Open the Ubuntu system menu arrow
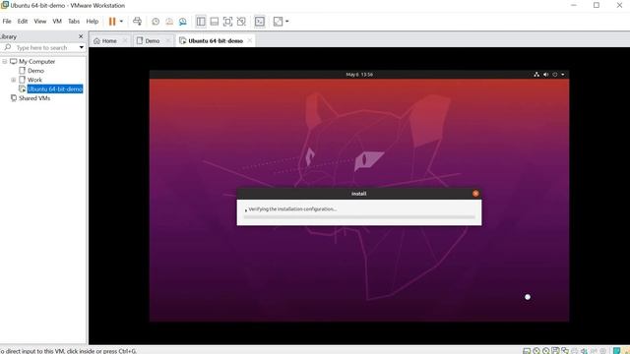Viewport: 630px width, 354px height. click(x=563, y=75)
